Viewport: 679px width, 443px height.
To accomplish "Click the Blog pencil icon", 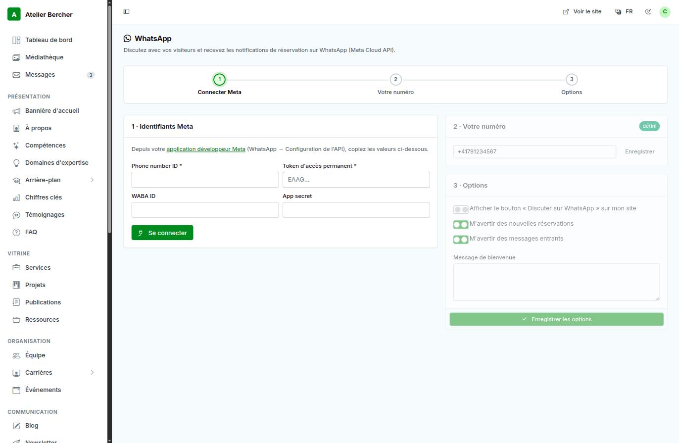I will click(x=16, y=426).
